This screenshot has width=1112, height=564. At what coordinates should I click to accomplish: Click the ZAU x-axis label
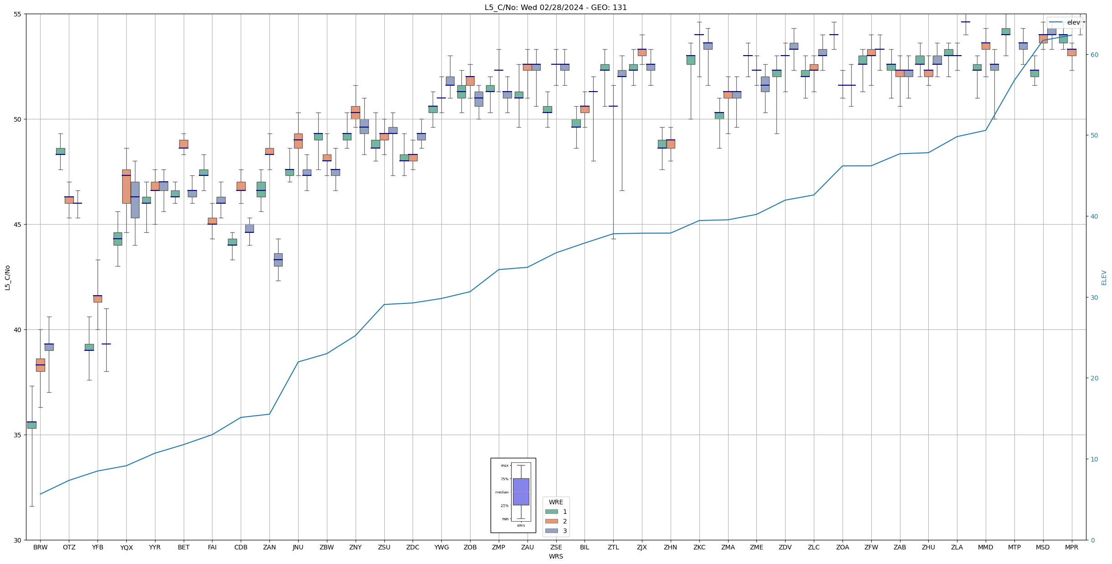(528, 547)
